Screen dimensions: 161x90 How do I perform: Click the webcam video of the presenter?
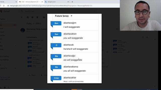[140, 15]
